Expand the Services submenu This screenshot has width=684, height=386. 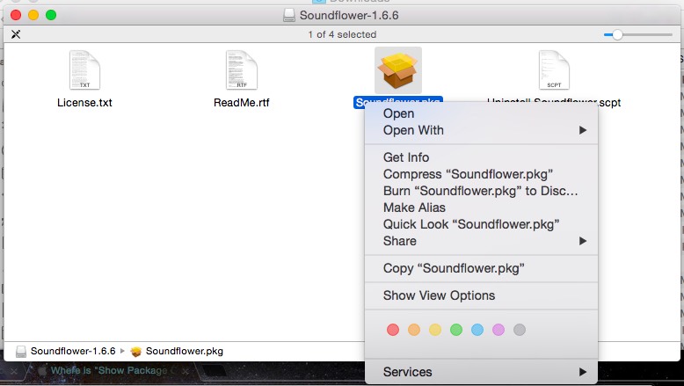[481, 372]
